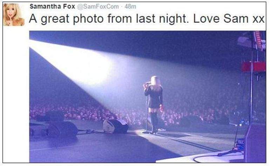Click the dark stage monitor on left
This screenshot has height=166, width=270.
tap(62, 129)
